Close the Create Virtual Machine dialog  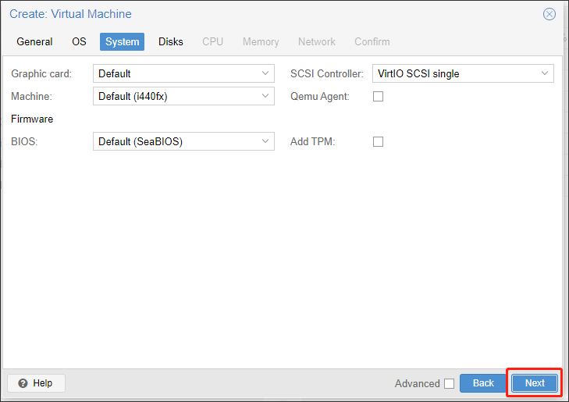point(549,14)
